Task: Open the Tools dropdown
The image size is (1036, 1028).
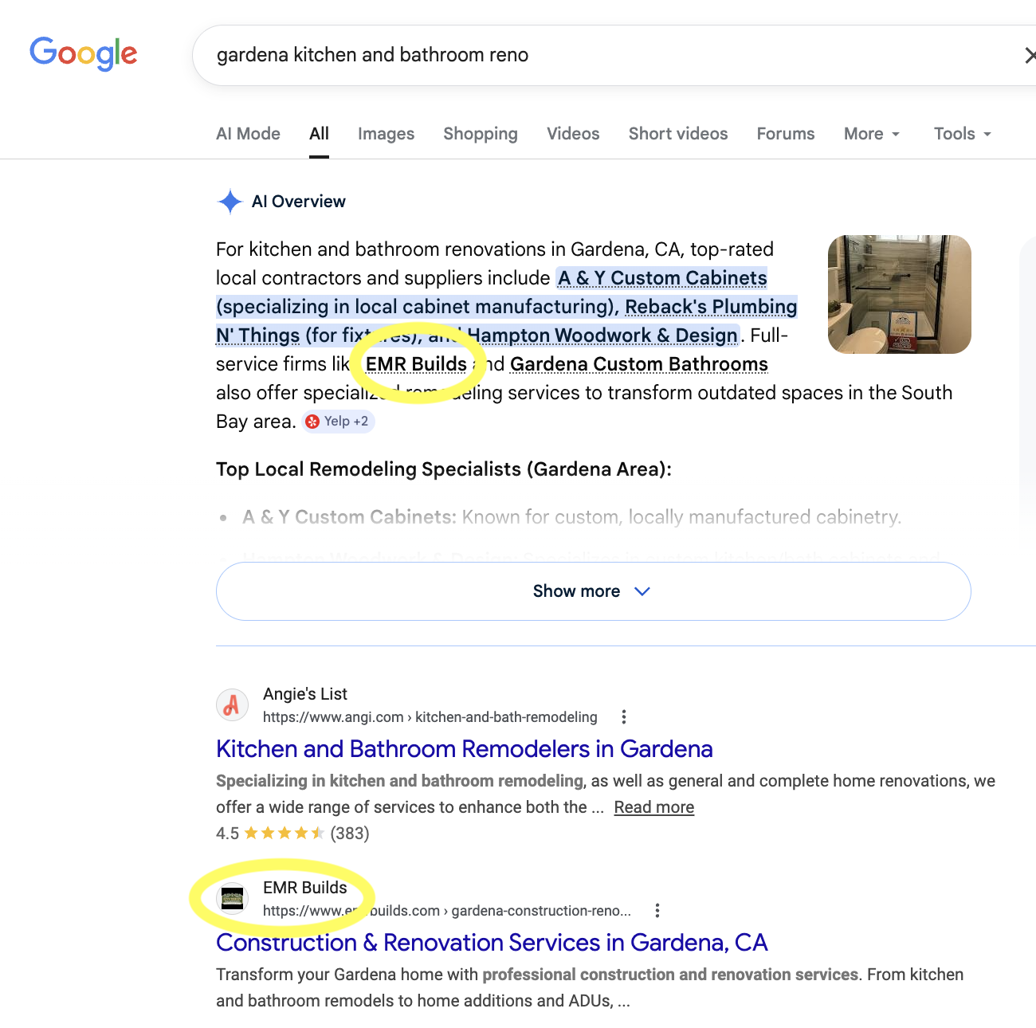Action: click(x=963, y=134)
